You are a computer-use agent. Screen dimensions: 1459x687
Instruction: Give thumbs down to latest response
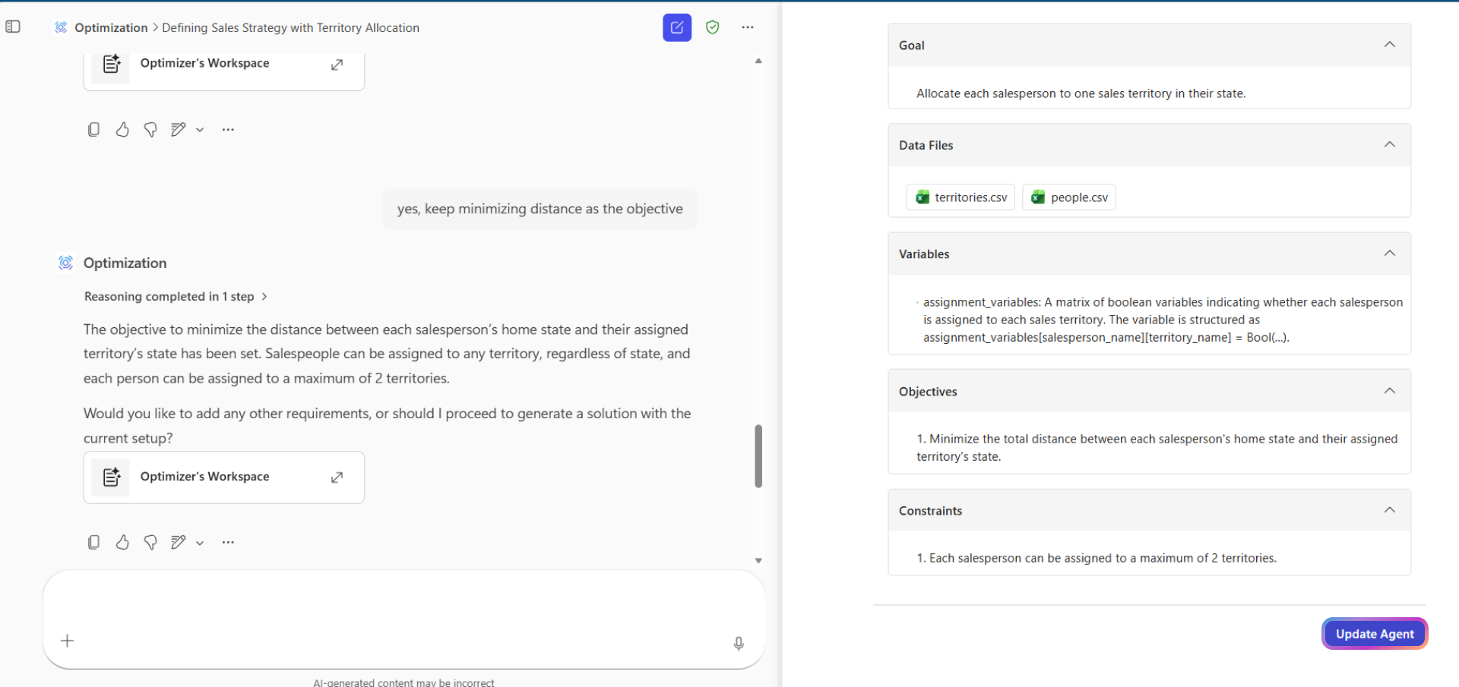150,542
